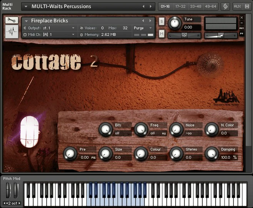
Task: Click the Bits knob
Action: click(x=105, y=129)
